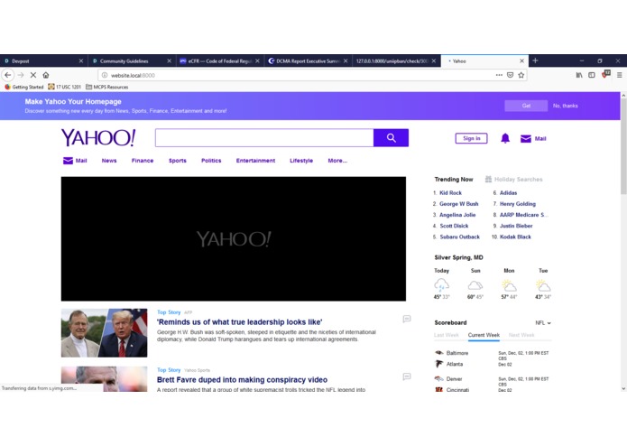Open a new tab with the plus button
Image resolution: width=627 pixels, height=446 pixels.
click(x=535, y=60)
